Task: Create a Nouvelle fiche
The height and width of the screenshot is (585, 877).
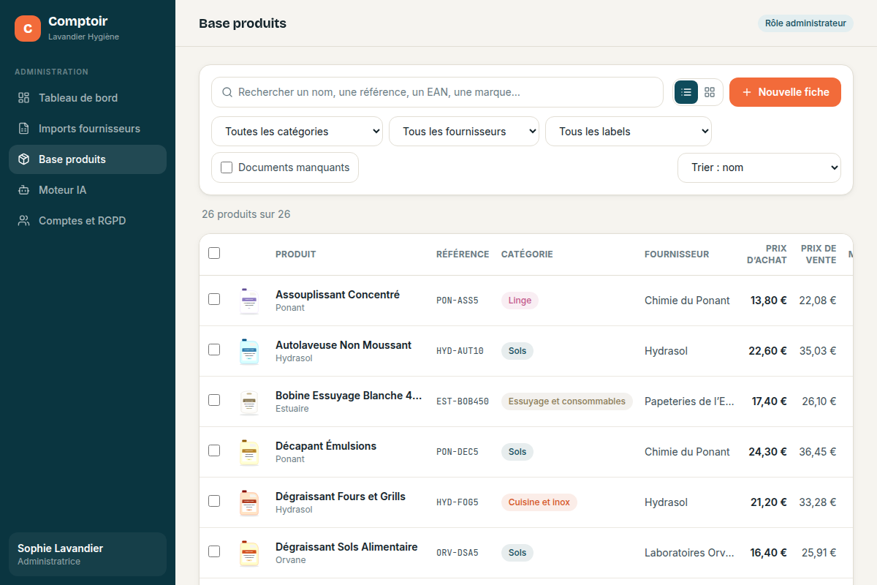Action: 785,92
